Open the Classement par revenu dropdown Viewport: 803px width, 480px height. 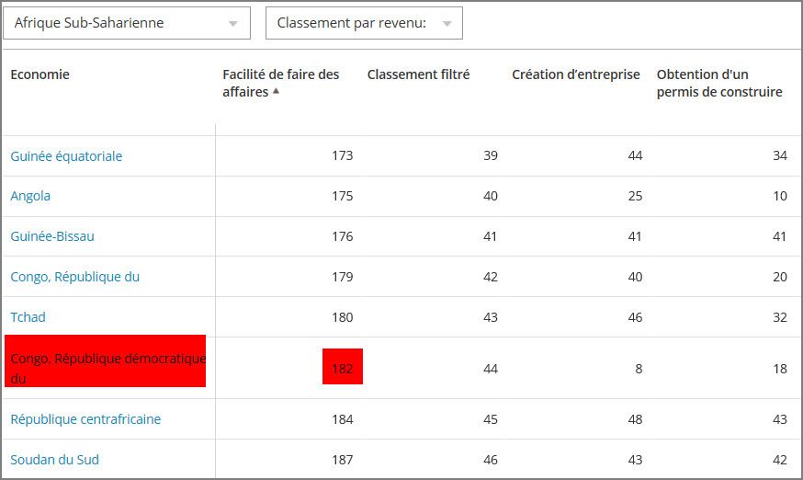[x=364, y=23]
